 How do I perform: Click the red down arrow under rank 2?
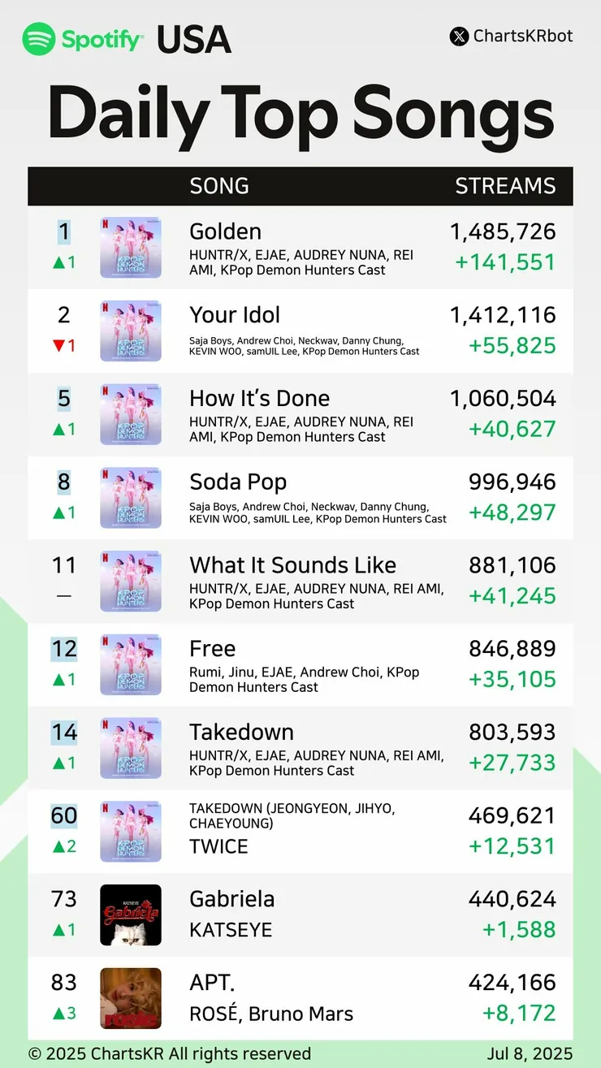(x=58, y=346)
